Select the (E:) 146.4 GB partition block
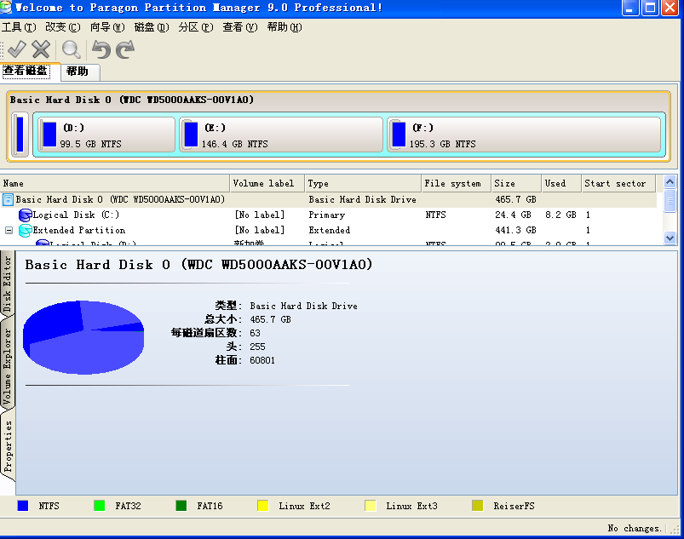 point(279,135)
